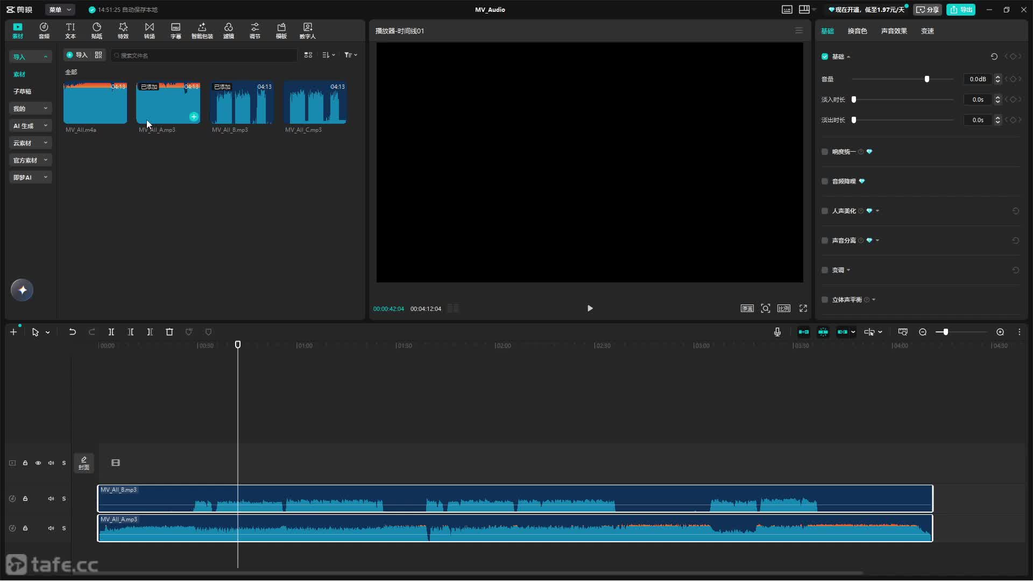Open the 菜单 dropdown menu
The image size is (1033, 581).
point(60,10)
